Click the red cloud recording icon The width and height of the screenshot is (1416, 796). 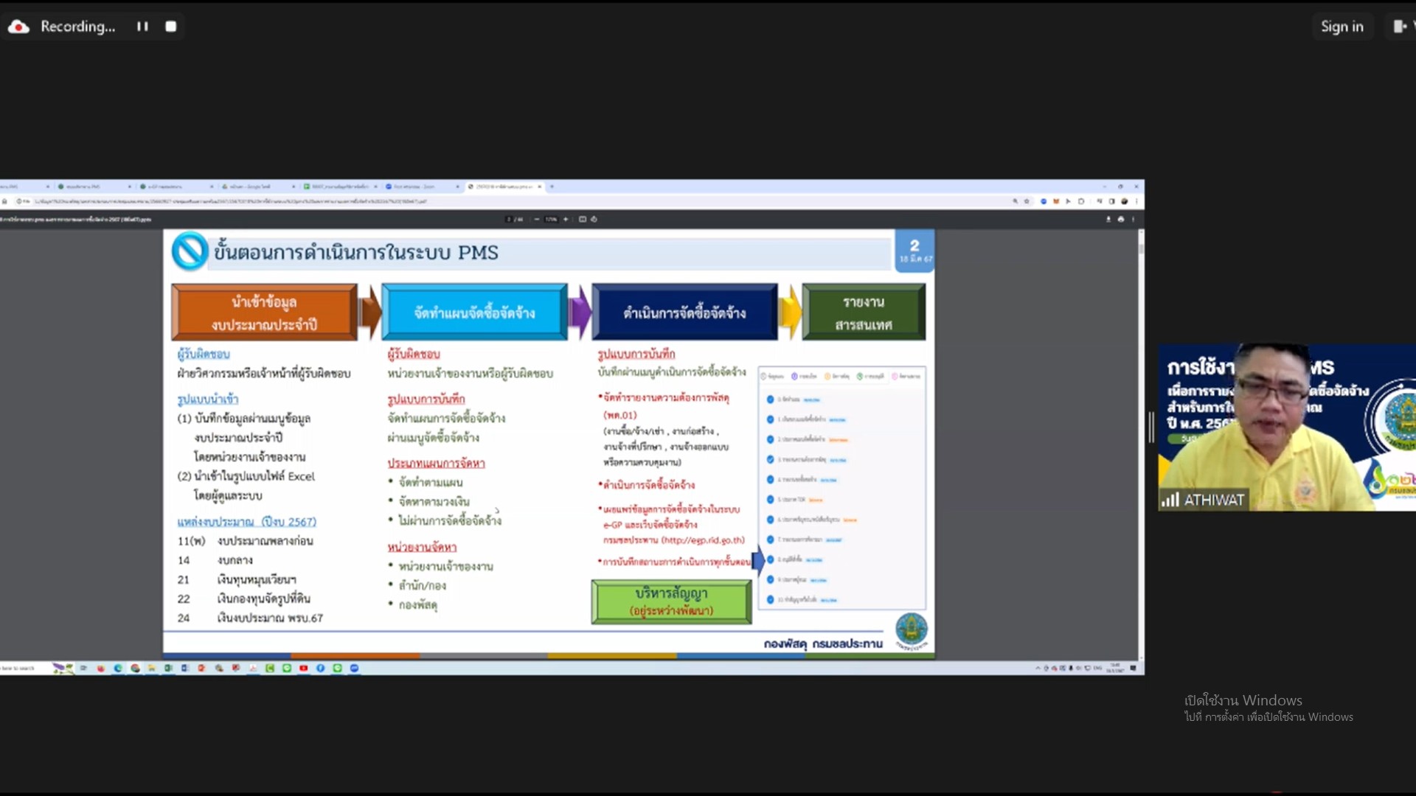(18, 27)
